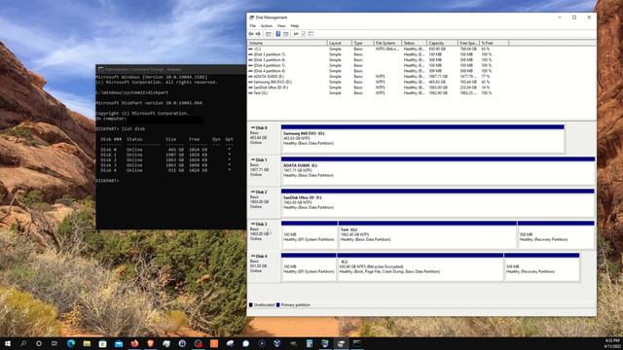The height and width of the screenshot is (350, 623).
Task: Sort by the Volume column header
Action: [x=287, y=43]
